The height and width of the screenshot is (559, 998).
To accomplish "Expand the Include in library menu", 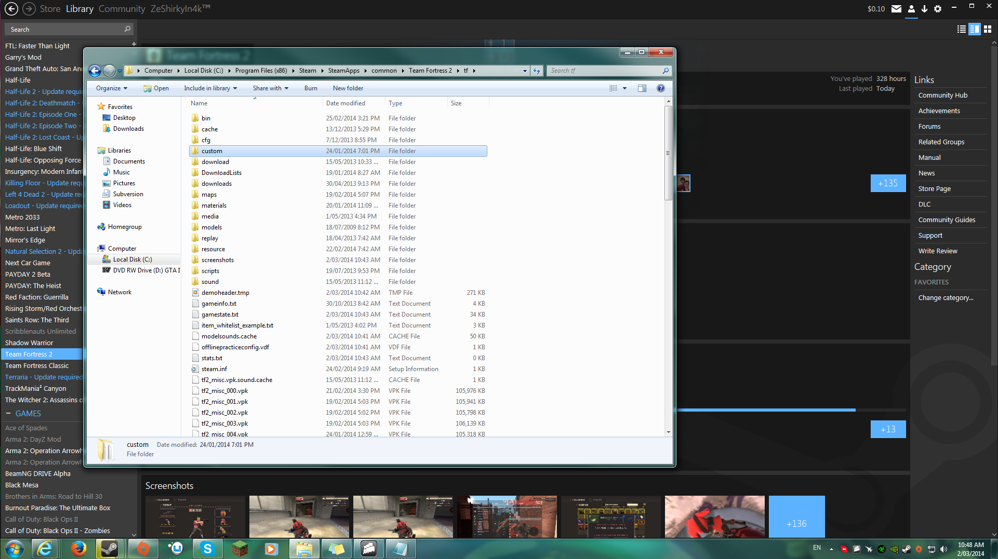I will coord(210,88).
